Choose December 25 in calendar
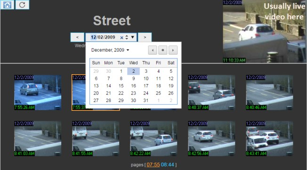This screenshot has height=170, width=307. pos(158,93)
